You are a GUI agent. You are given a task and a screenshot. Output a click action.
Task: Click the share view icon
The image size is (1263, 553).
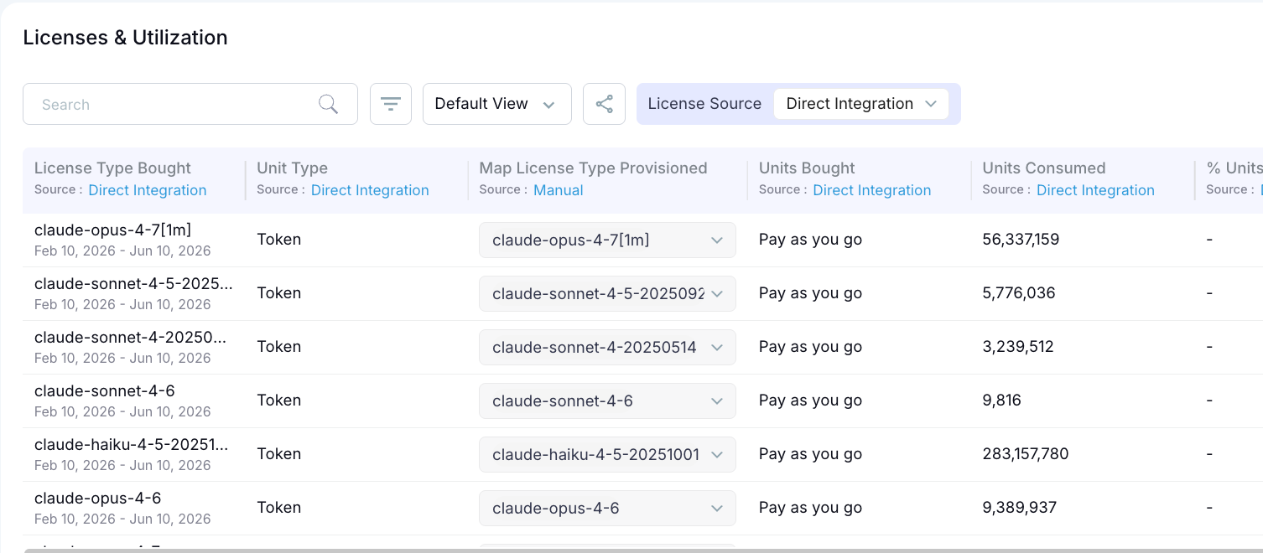604,104
